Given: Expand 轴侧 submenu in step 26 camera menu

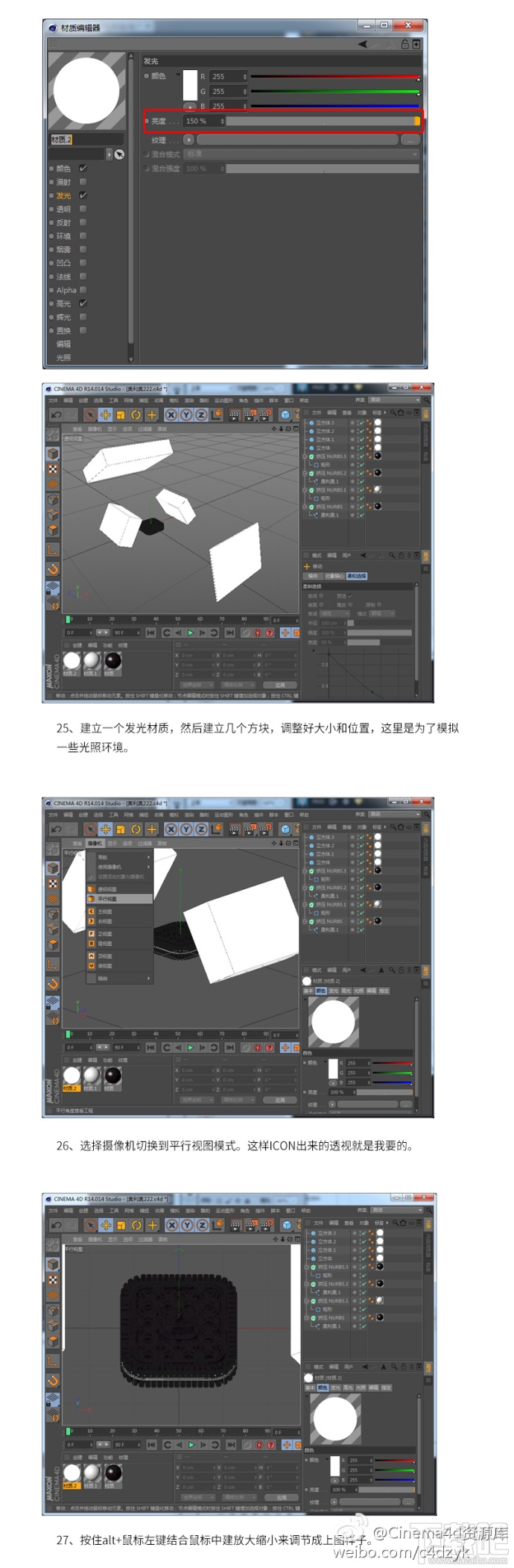Looking at the screenshot, I should tap(118, 978).
